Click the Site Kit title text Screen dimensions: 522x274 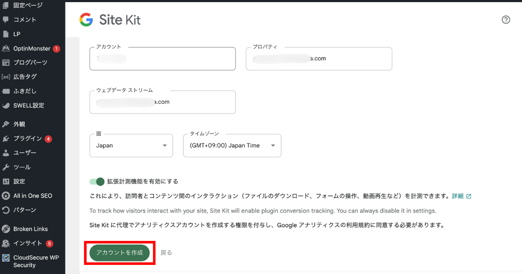(x=120, y=20)
